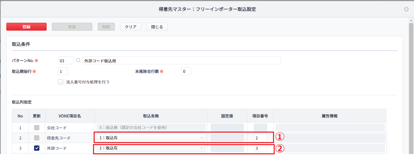This screenshot has height=156, width=414.
Task: Open the 取込有無 dropdown for 得意先コード
Action: click(x=151, y=138)
